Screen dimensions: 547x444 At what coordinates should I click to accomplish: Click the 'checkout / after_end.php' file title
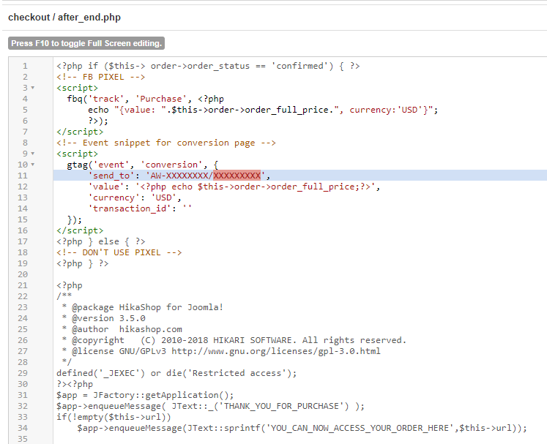pyautogui.click(x=64, y=18)
